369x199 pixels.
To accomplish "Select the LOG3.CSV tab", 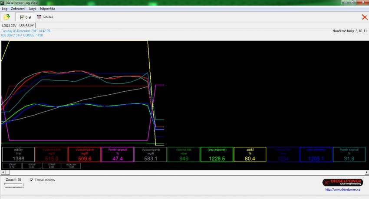I will coord(9,26).
